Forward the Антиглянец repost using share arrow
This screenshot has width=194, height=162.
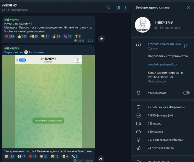[101, 159]
